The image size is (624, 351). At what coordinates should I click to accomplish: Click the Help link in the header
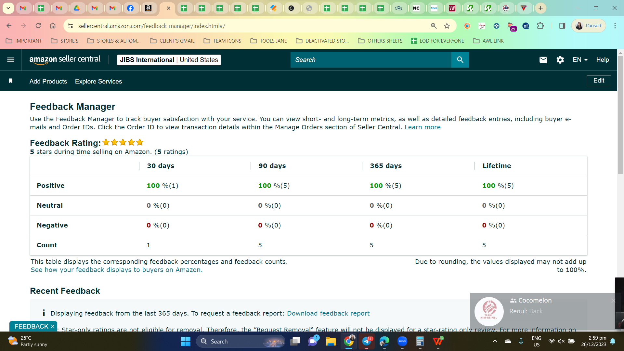[x=602, y=60]
